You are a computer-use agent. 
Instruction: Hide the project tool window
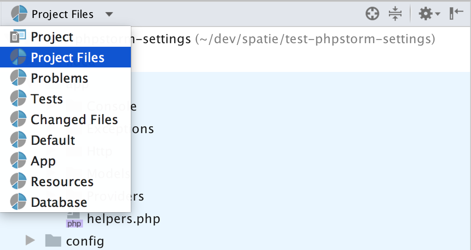[456, 14]
